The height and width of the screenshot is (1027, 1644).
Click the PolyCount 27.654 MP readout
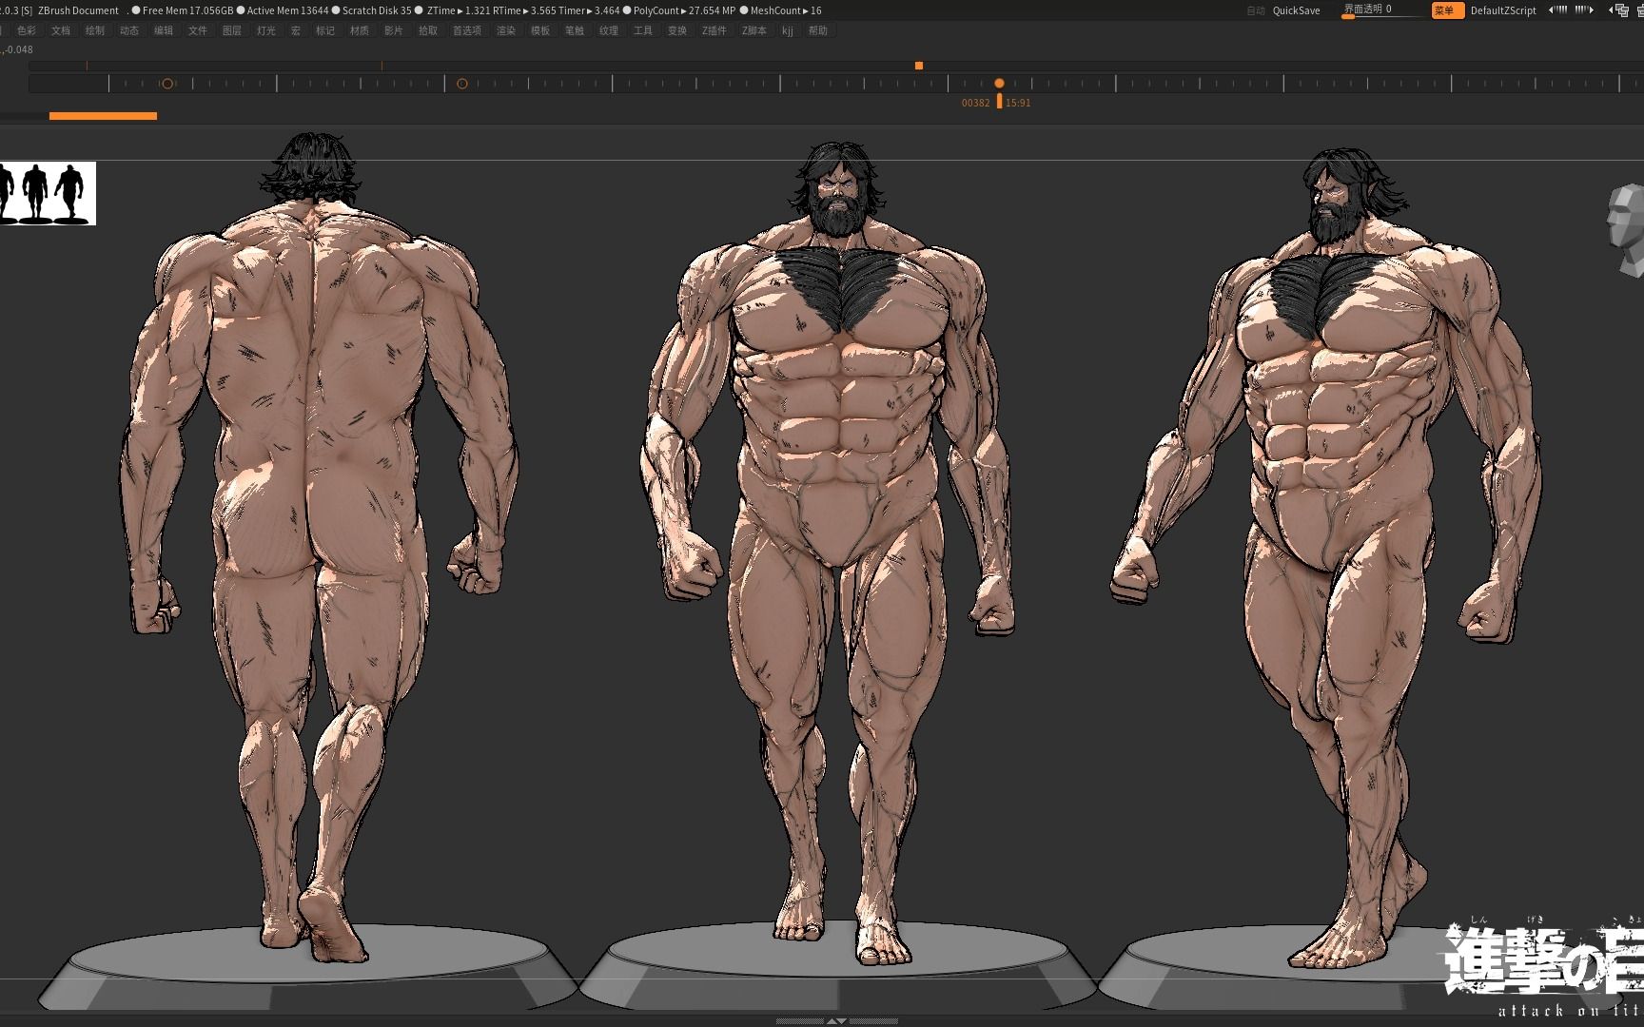(685, 10)
